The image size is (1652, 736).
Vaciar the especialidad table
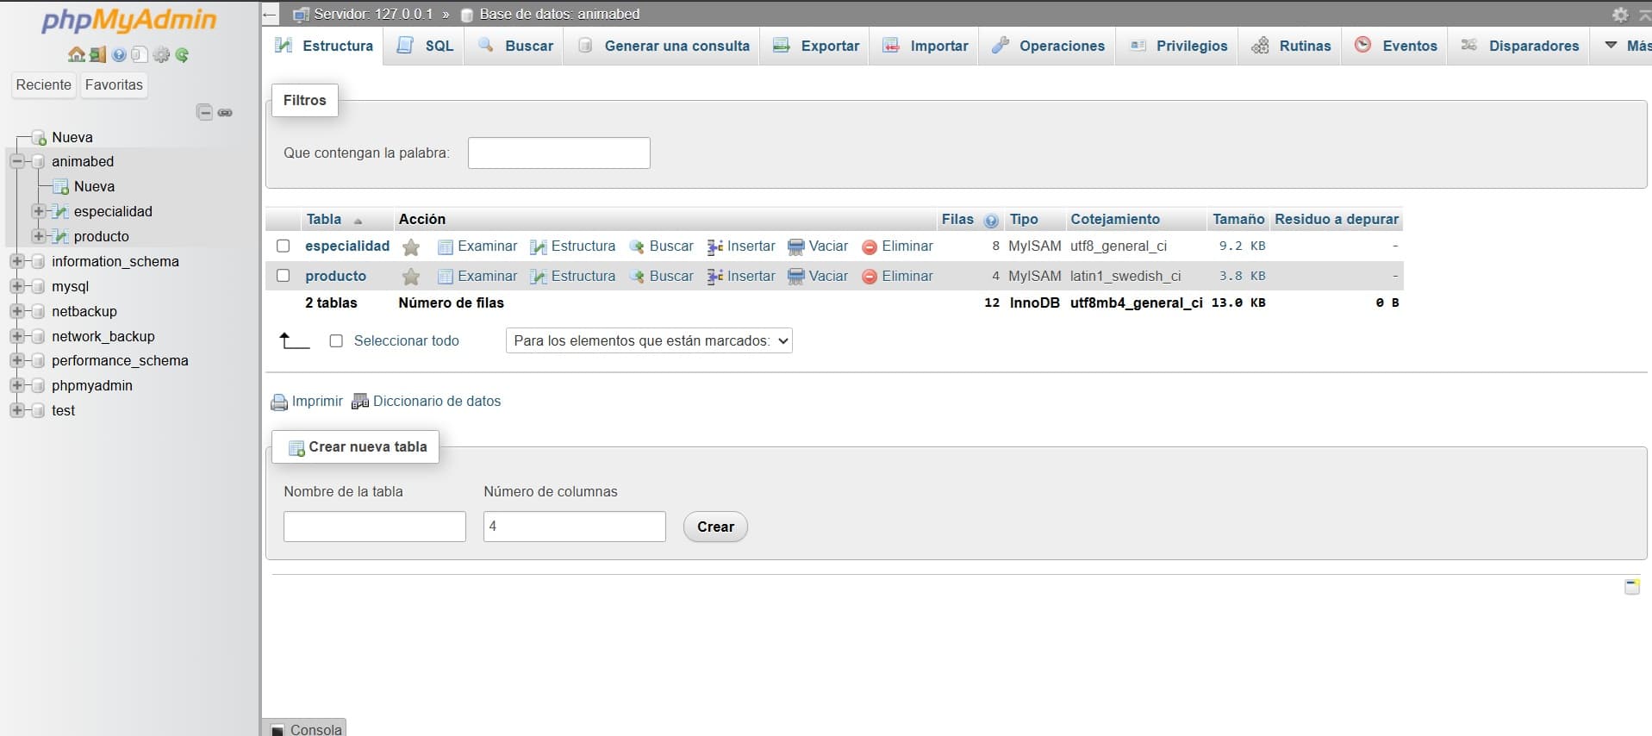point(818,246)
